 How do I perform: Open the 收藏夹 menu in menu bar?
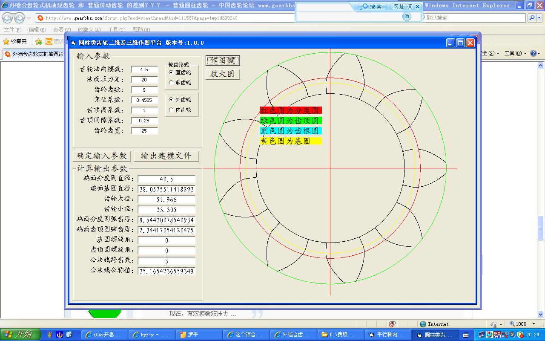[89, 30]
